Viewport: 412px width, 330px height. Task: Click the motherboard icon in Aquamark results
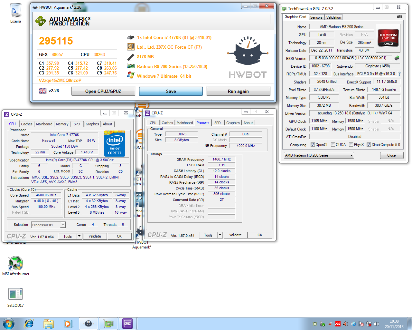tap(131, 47)
